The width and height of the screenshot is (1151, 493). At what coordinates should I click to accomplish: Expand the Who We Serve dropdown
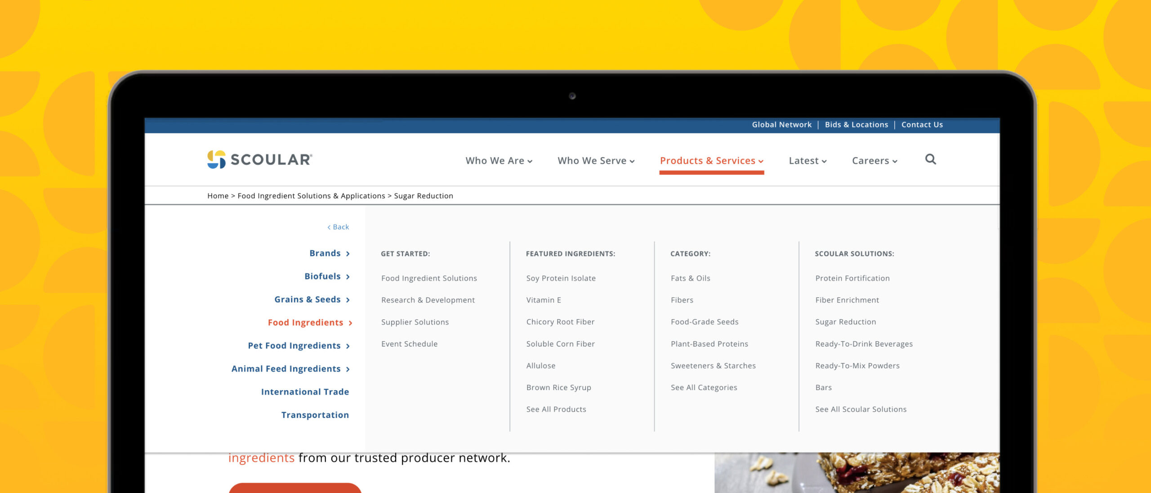click(596, 160)
